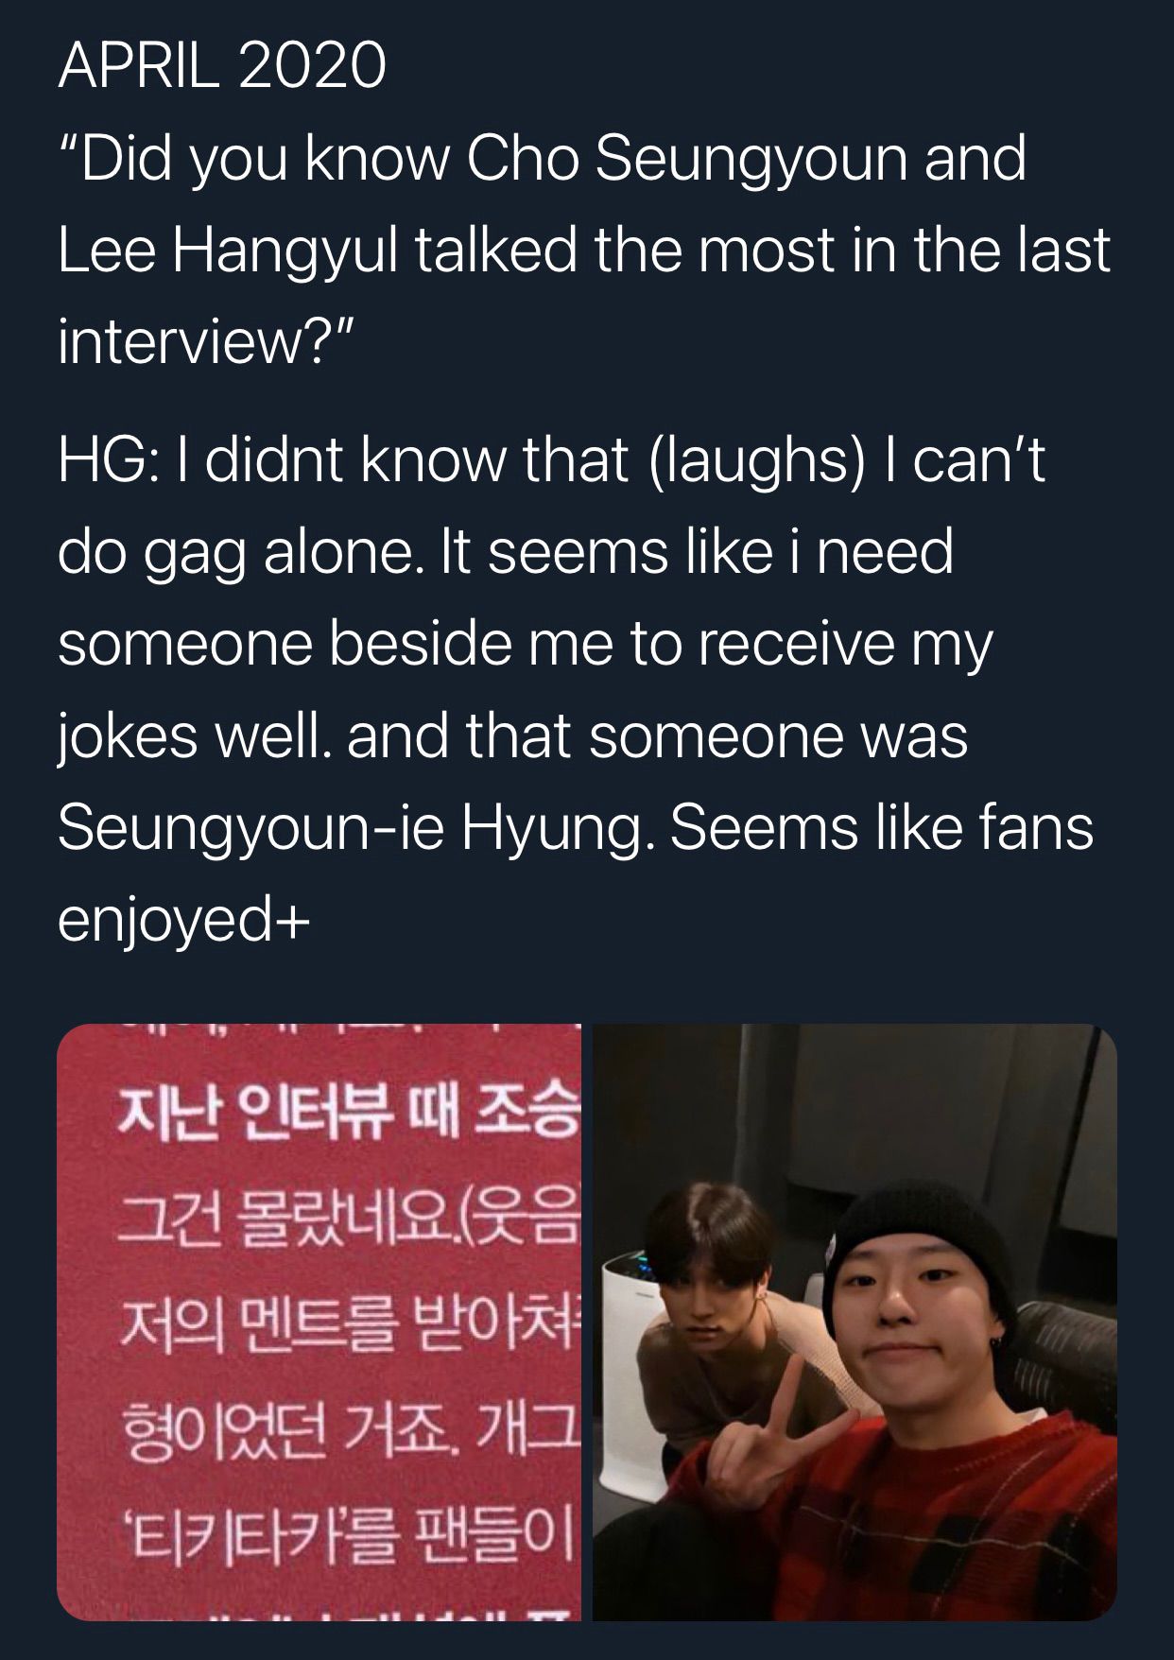Tap the line "jokes well. and that someone was"
The width and height of the screenshot is (1174, 1660).
click(x=513, y=735)
